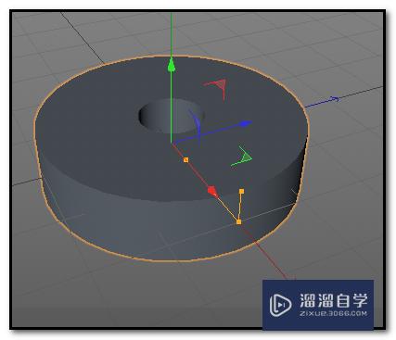Image resolution: width=396 pixels, height=340 pixels.
Task: Click the small blue axis marker at far right
Action: [x=334, y=99]
